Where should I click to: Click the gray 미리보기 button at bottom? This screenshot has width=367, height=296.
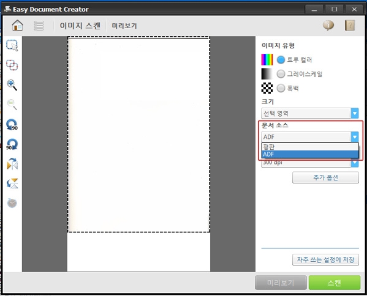click(281, 283)
